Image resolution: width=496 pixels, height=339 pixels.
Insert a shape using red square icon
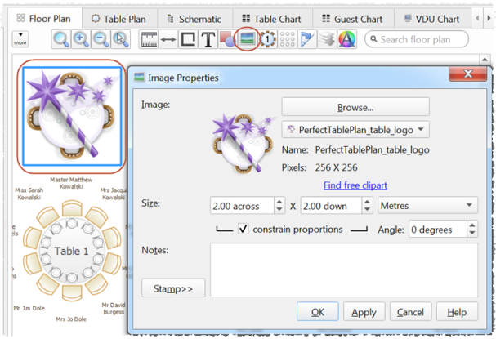coord(227,39)
